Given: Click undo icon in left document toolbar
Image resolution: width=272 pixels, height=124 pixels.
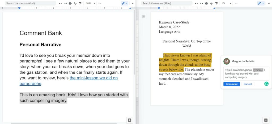Looking at the screenshot, I should 60,3.
